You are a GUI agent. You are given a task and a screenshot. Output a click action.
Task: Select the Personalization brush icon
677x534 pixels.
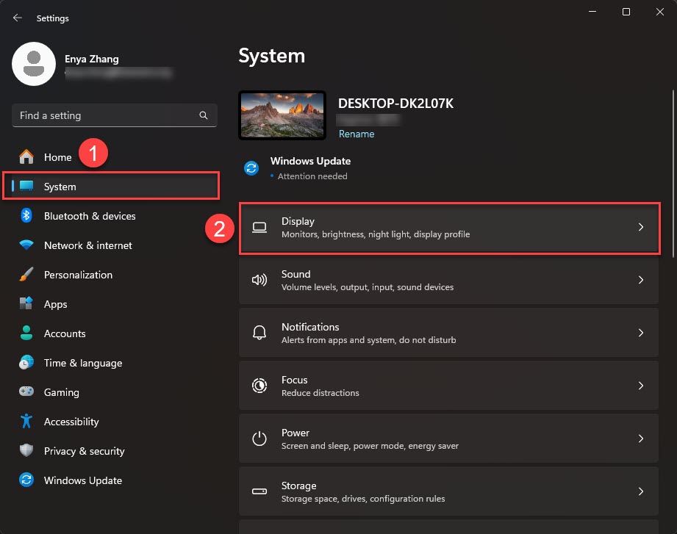point(26,275)
